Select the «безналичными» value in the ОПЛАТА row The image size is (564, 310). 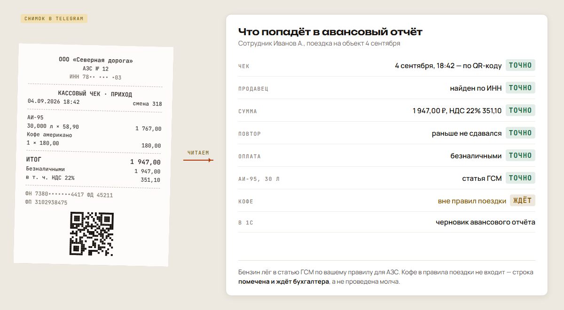pyautogui.click(x=476, y=155)
